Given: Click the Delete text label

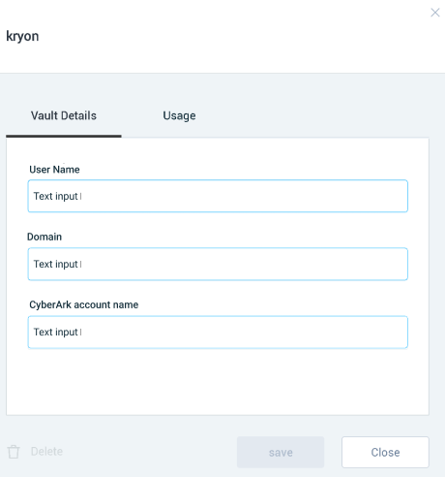Looking at the screenshot, I should tap(46, 452).
